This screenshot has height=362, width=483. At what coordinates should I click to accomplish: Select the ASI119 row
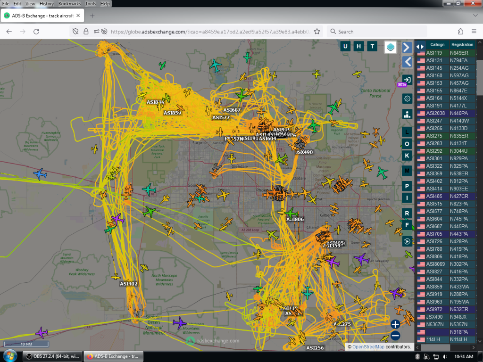(446, 53)
